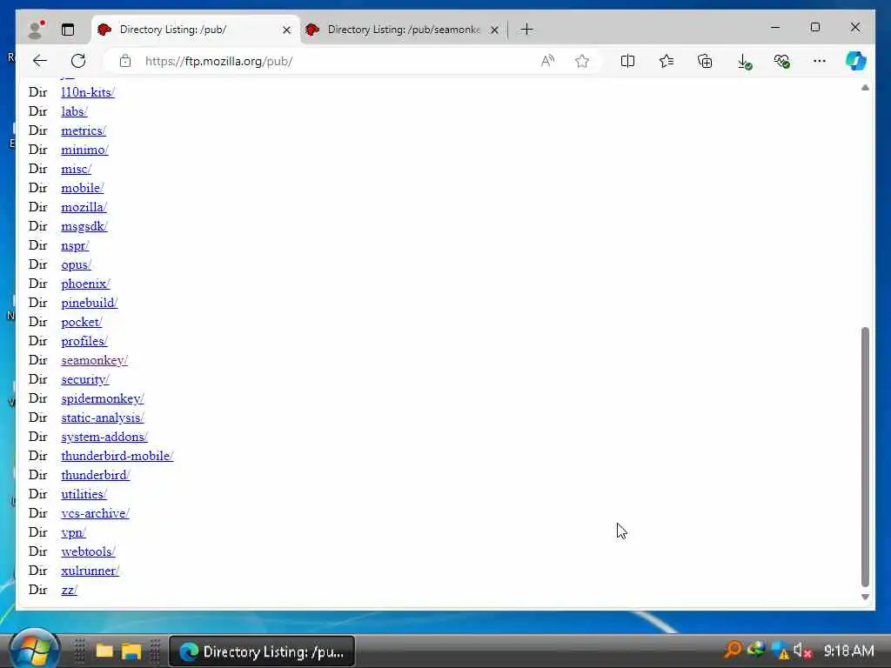
Task: View site information lock icon
Action: tap(125, 61)
